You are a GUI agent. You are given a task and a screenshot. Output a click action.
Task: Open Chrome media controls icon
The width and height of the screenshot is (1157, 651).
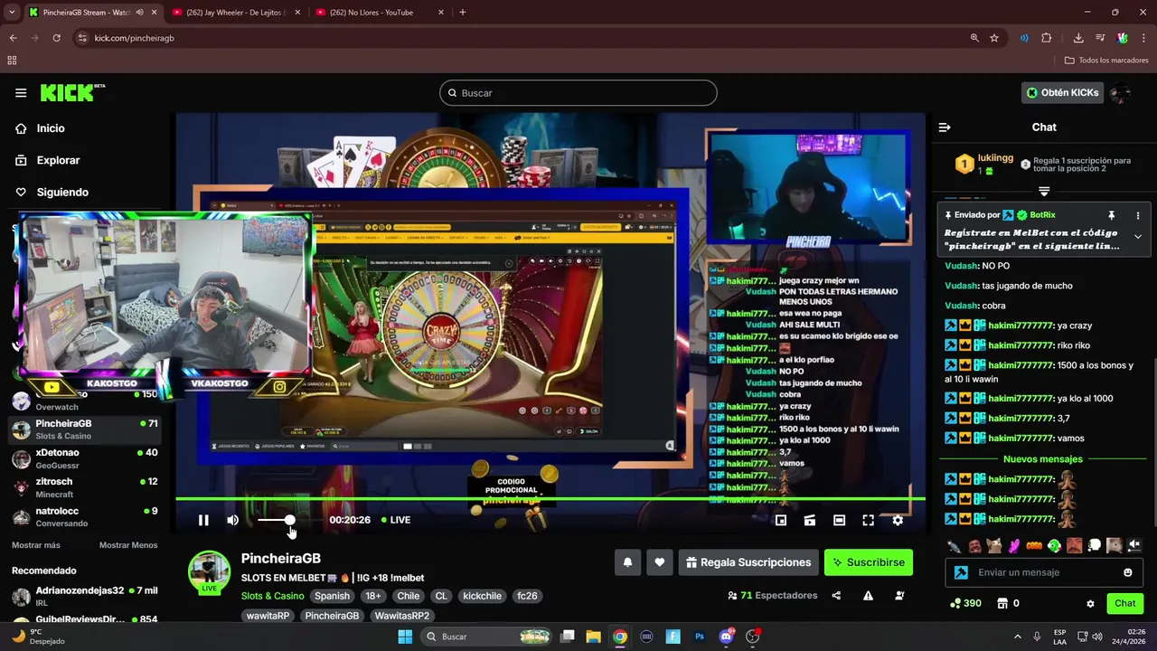point(1100,38)
